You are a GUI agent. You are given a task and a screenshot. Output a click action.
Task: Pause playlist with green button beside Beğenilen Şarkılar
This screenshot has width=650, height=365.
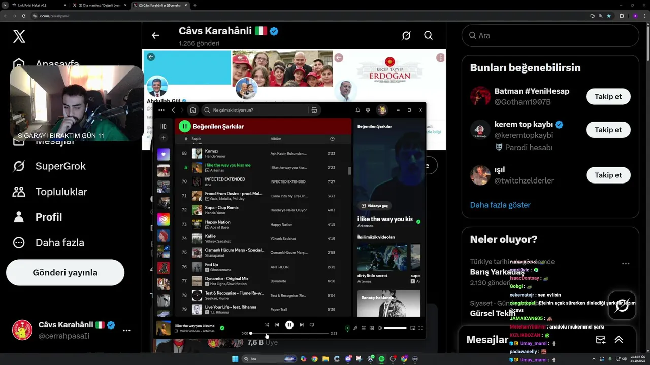coord(184,126)
